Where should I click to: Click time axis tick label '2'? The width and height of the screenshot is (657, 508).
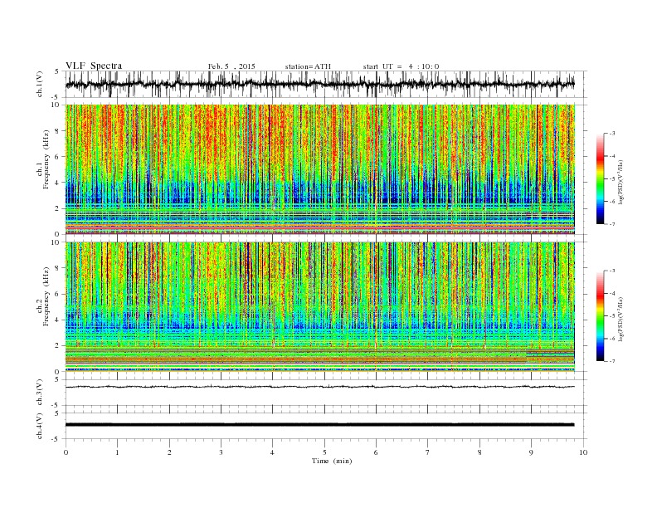[169, 452]
